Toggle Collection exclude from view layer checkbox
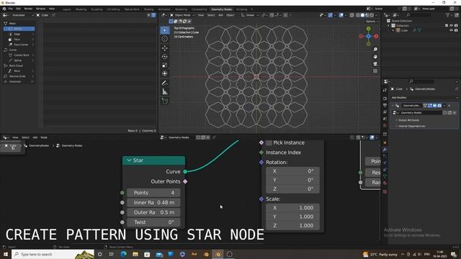The width and height of the screenshot is (461, 259). pos(447,26)
